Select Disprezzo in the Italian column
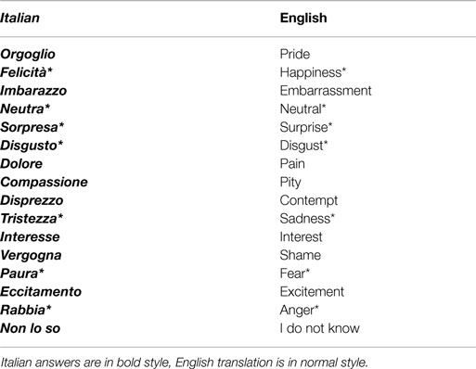476x369 pixels. [x=32, y=200]
